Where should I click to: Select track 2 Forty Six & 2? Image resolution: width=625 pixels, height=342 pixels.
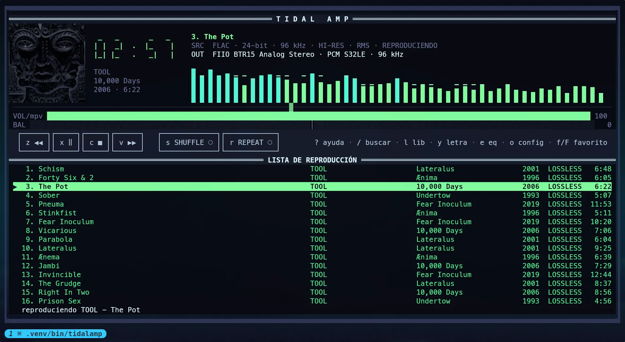(312, 178)
